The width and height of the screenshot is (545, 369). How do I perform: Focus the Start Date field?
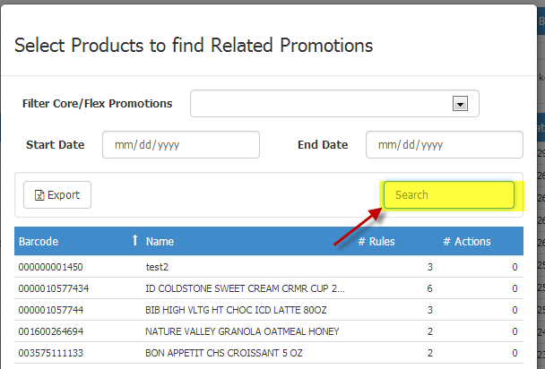(180, 144)
